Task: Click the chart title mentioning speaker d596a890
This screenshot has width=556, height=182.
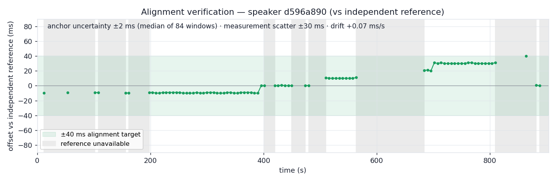Action: click(292, 12)
